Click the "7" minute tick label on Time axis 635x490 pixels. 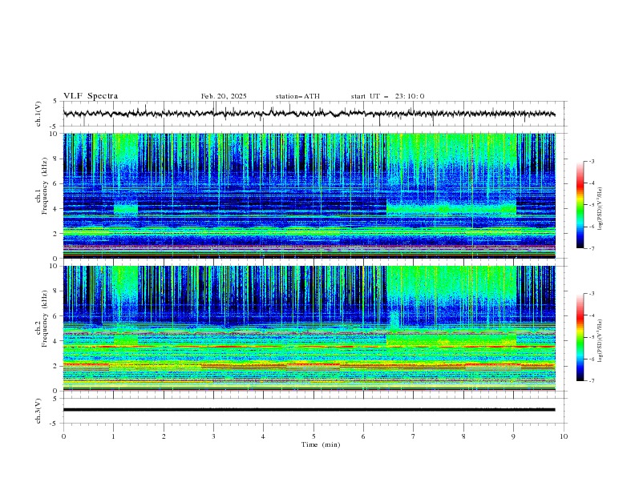click(x=414, y=436)
